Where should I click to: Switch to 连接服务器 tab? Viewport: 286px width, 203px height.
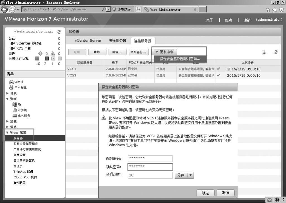143,41
